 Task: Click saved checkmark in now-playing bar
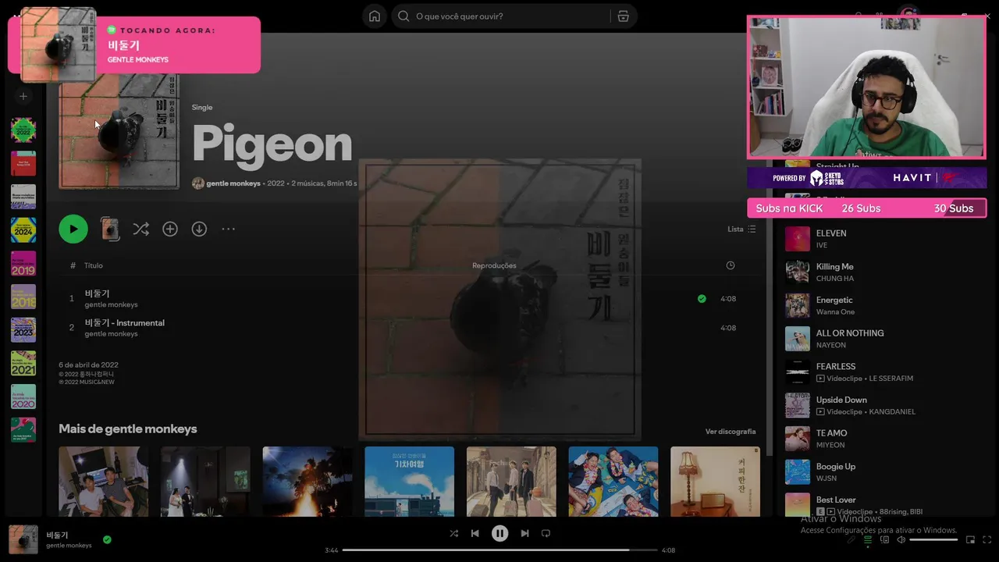(x=107, y=539)
